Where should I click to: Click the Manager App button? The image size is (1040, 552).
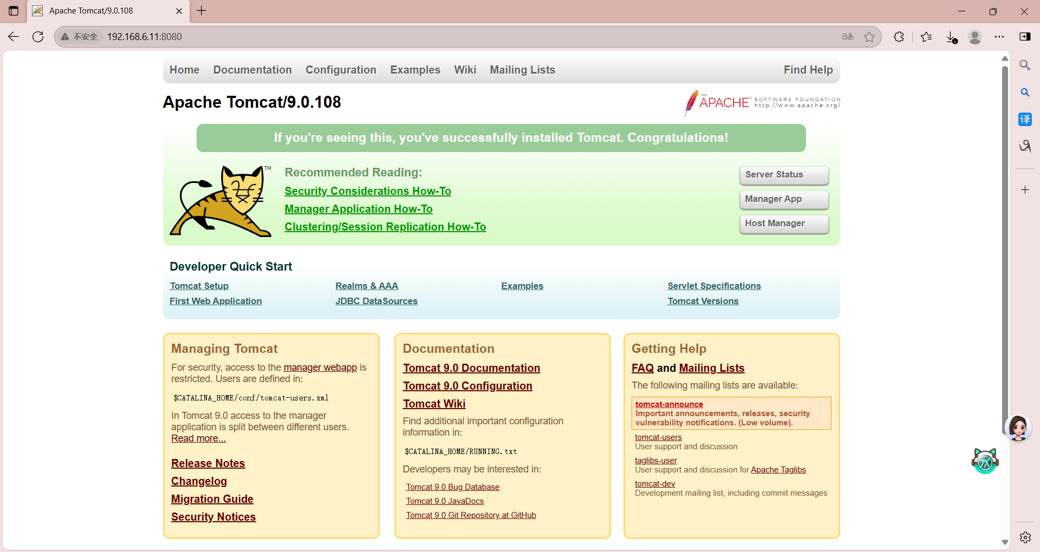[x=784, y=199]
